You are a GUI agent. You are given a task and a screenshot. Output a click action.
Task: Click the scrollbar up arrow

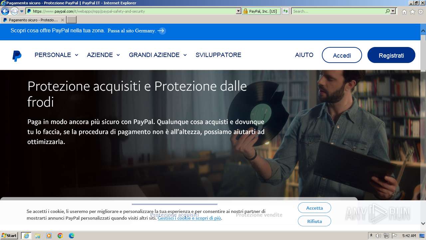(423, 31)
